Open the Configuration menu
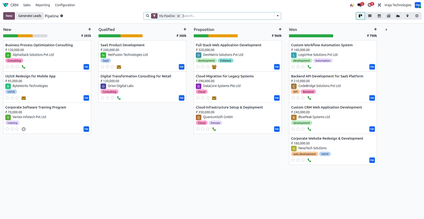Image resolution: width=424 pixels, height=219 pixels. [x=65, y=5]
